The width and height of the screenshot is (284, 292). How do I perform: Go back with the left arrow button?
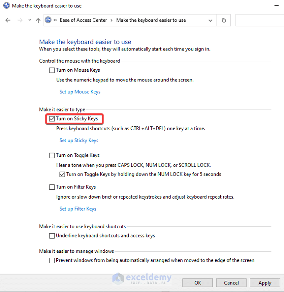click(x=8, y=20)
